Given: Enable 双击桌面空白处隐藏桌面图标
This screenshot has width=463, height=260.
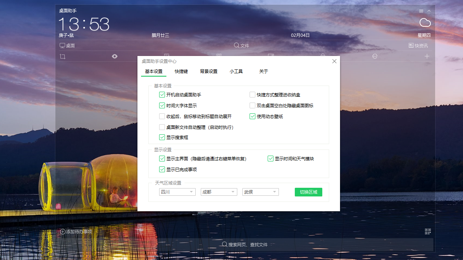Looking at the screenshot, I should click(252, 105).
